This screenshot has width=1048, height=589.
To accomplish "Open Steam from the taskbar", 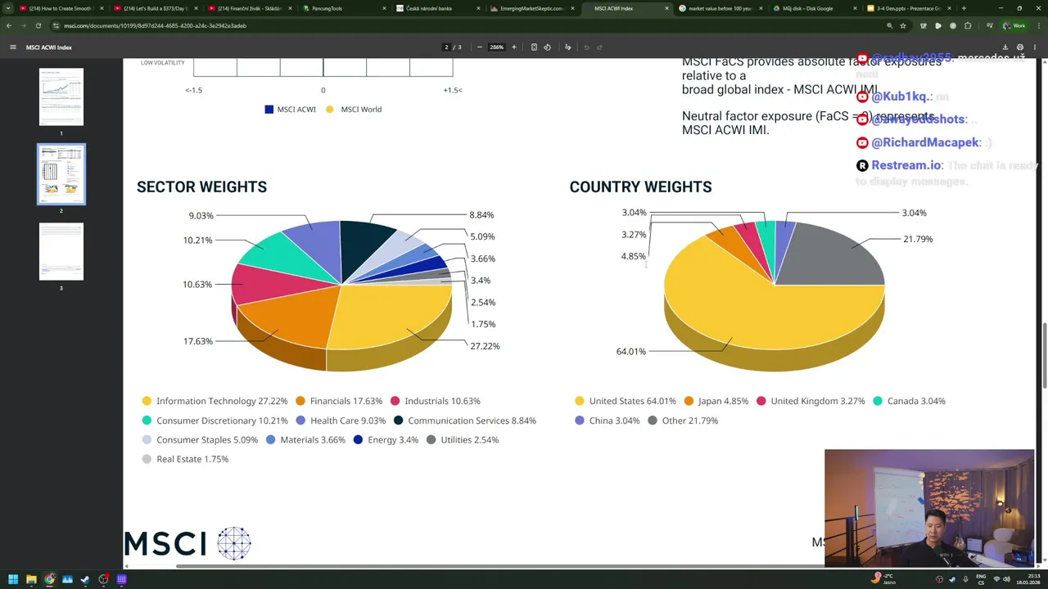I will pos(85,579).
